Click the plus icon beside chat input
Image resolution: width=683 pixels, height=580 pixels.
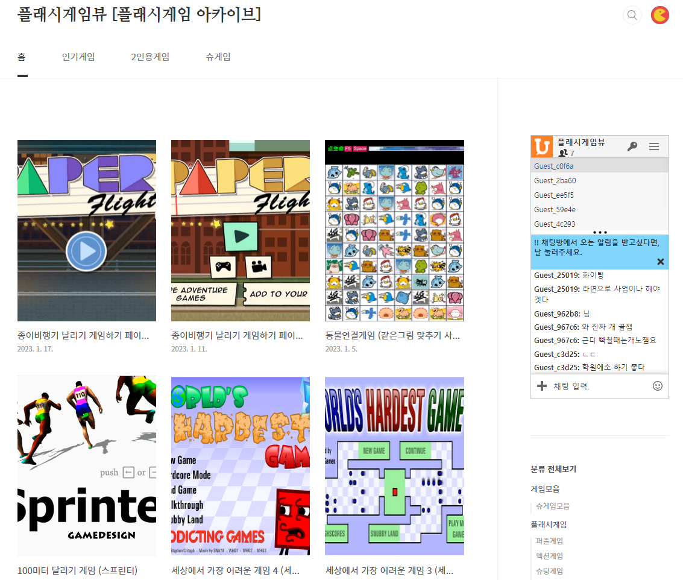point(542,386)
